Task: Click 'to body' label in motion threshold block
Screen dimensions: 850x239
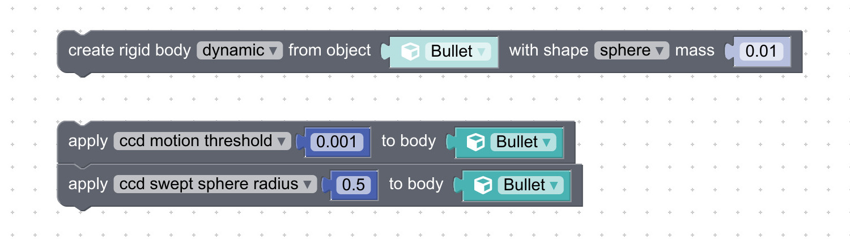Action: pos(409,141)
